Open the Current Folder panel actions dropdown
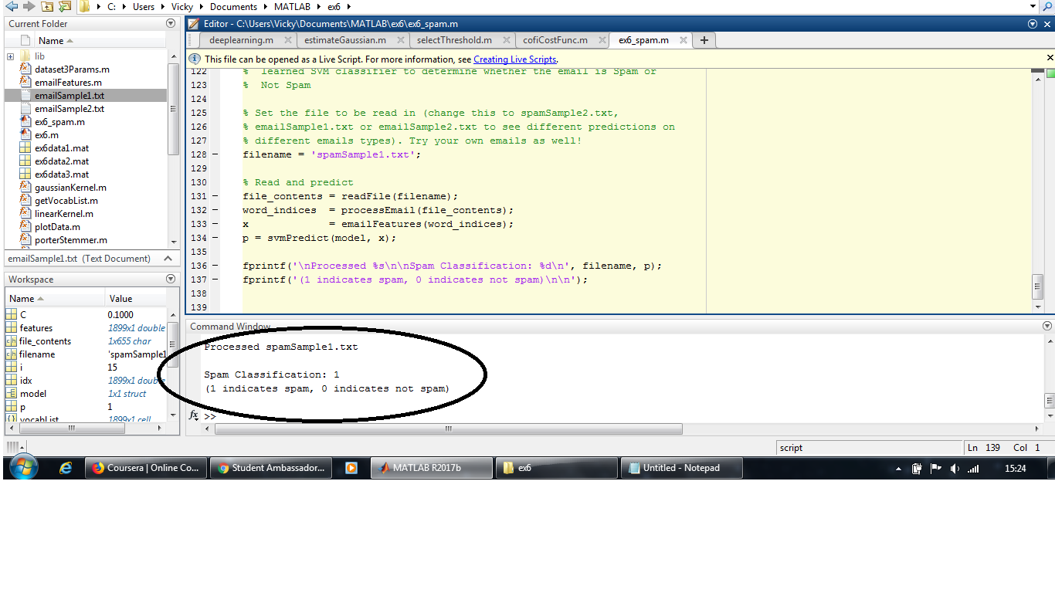Screen dimensions: 1055x593 (171, 24)
